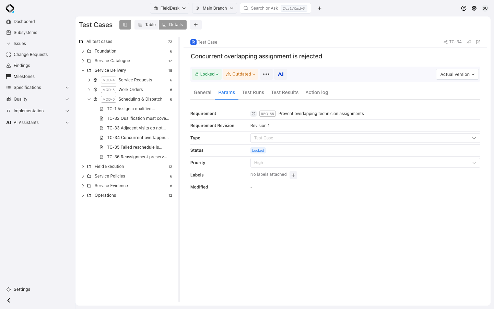This screenshot has height=309, width=494.
Task: Add a new view with plus button
Action: tap(196, 25)
